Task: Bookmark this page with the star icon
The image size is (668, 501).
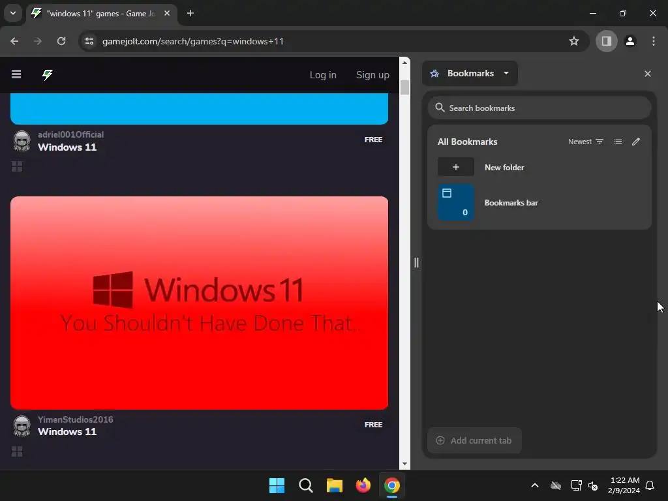Action: [574, 41]
